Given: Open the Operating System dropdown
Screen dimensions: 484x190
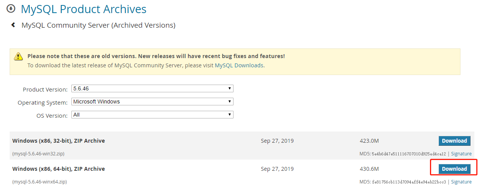Looking at the screenshot, I should [152, 102].
